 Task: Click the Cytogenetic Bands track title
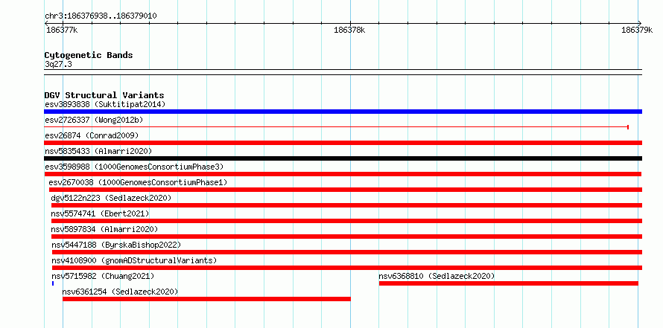(x=89, y=55)
